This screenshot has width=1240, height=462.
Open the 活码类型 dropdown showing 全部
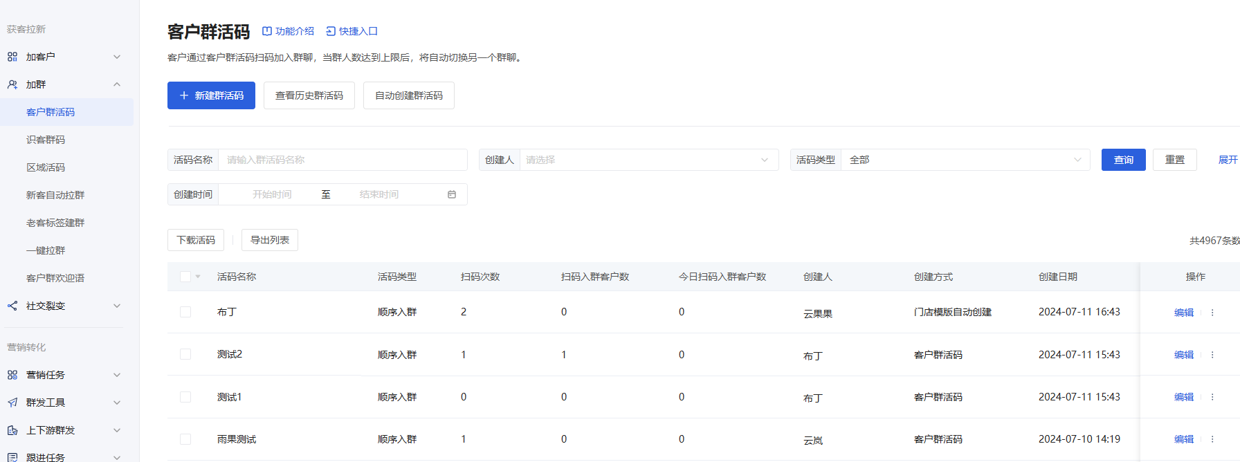click(x=965, y=160)
